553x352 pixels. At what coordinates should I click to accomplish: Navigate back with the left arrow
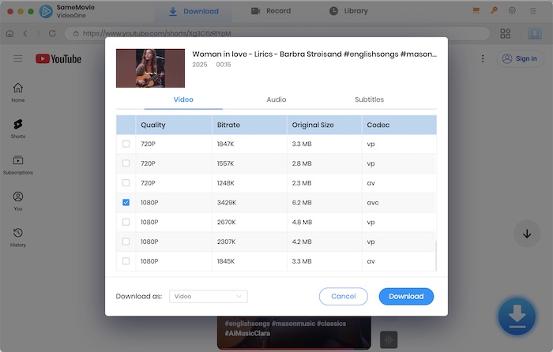pos(25,33)
